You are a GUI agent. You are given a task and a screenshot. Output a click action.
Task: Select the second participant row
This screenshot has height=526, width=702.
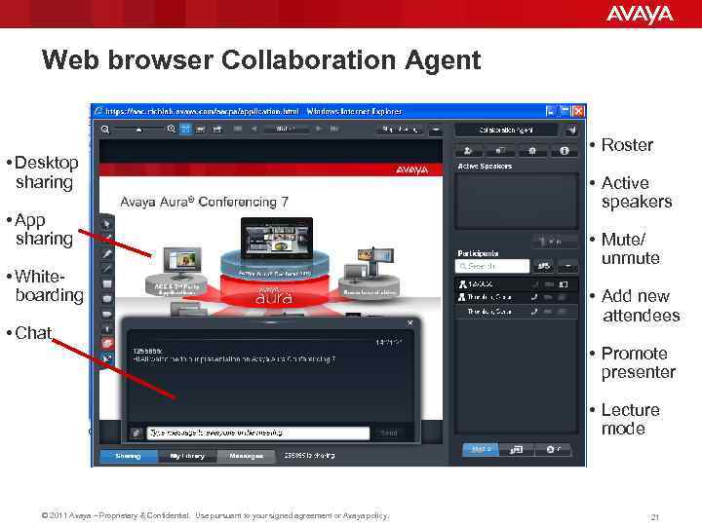516,297
